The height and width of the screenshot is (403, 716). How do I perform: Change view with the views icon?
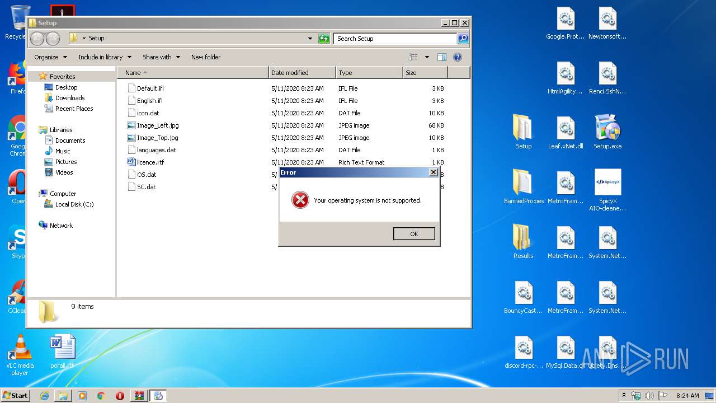(x=413, y=57)
